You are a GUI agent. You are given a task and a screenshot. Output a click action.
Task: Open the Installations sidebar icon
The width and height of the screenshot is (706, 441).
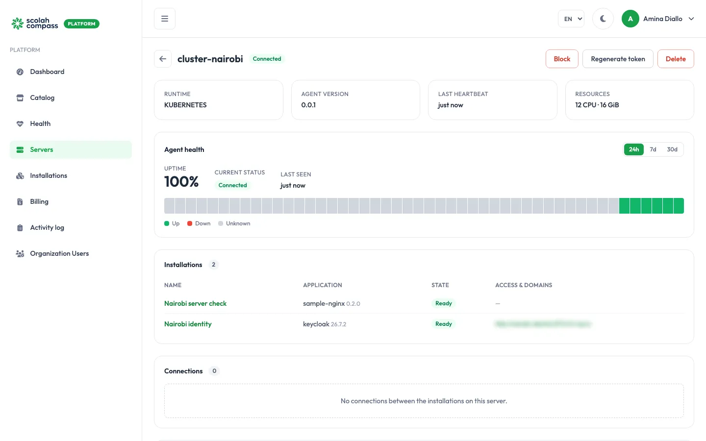click(x=20, y=176)
